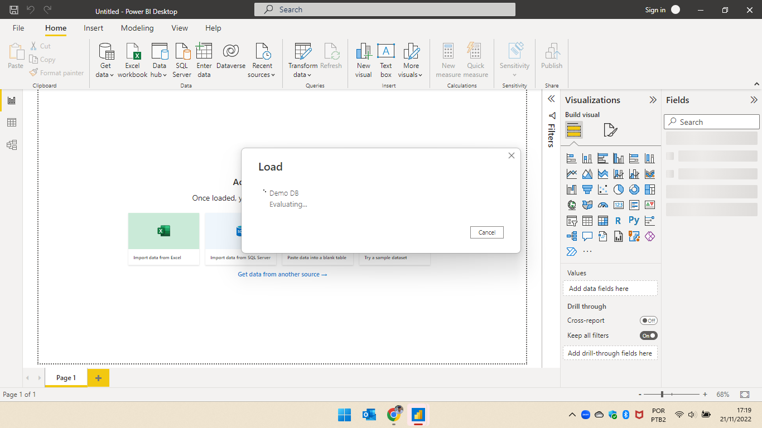Select the Line chart visual
Image resolution: width=762 pixels, height=428 pixels.
(x=571, y=174)
